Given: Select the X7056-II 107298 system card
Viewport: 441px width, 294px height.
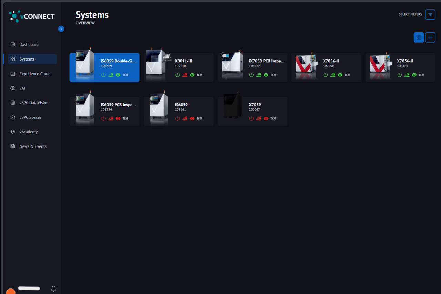Looking at the screenshot, I should 326,67.
